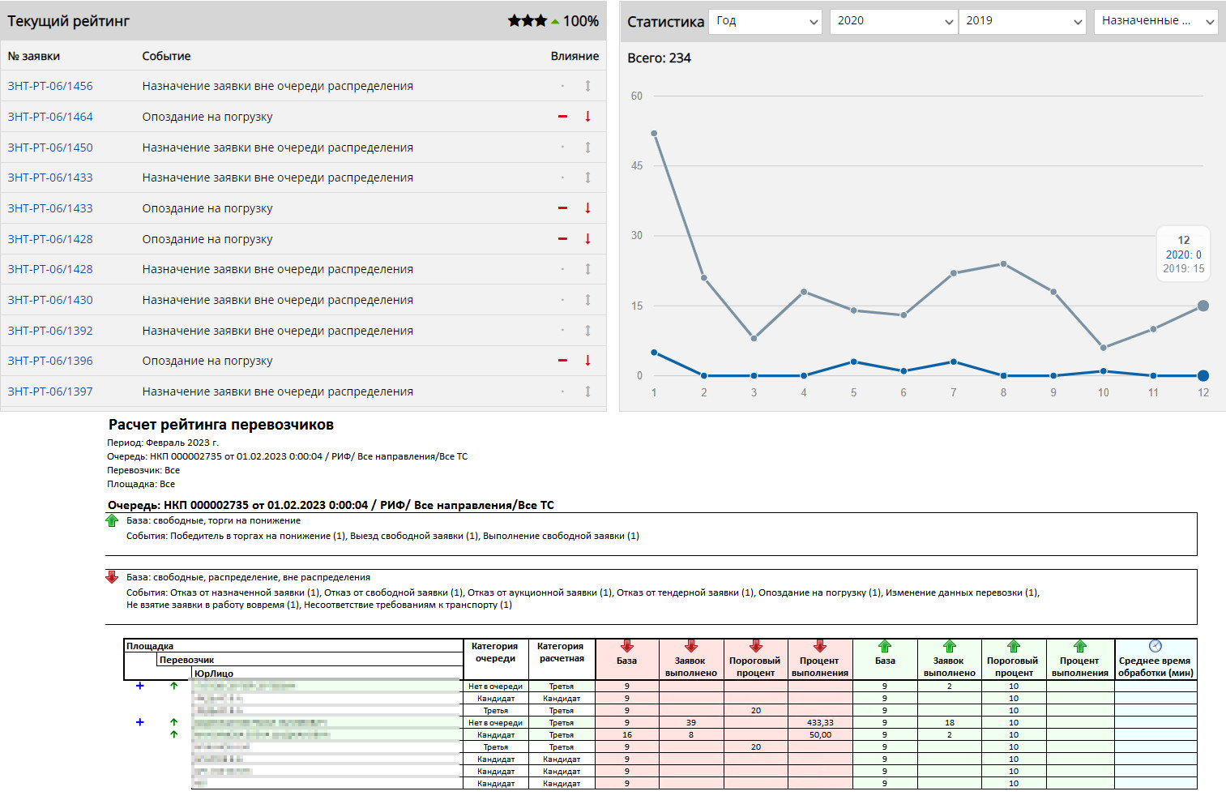This screenshot has height=800, width=1226.
Task: Click red arrow above the red База column
Action: (x=627, y=646)
